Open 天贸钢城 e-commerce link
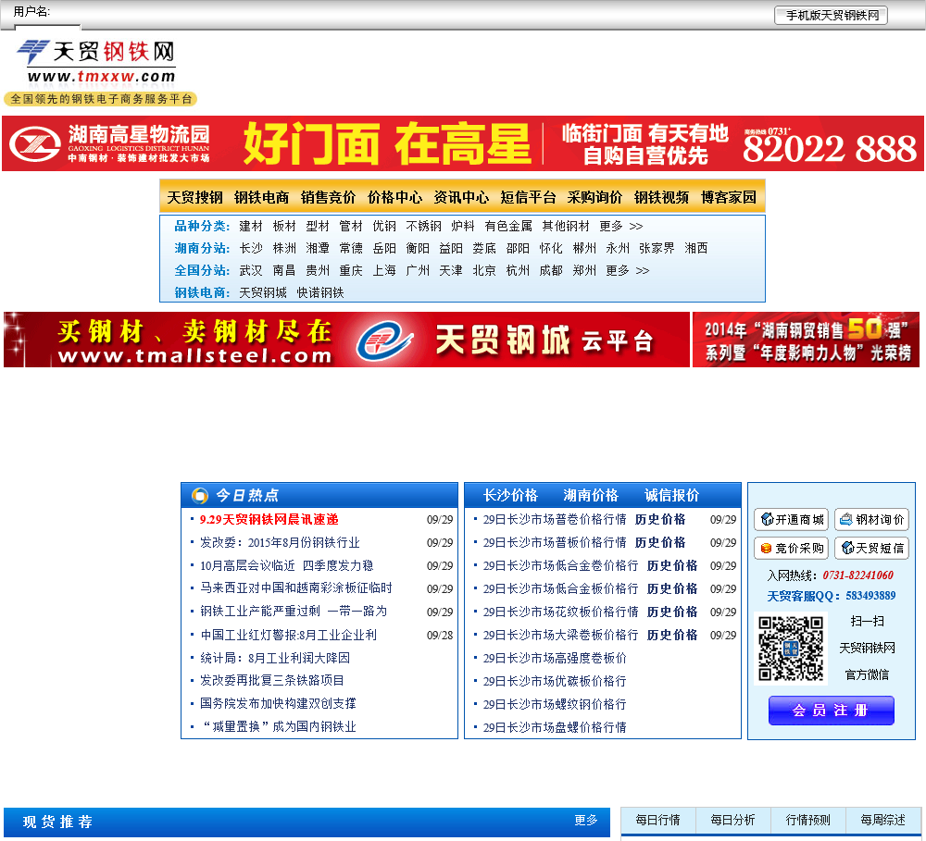 263,292
